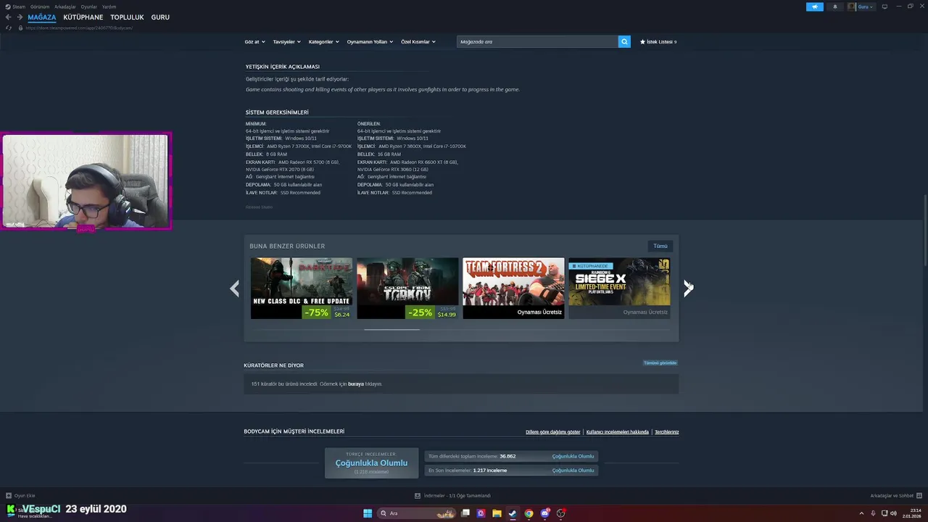Click the store search magnifier button
The image size is (928, 522).
(x=624, y=42)
